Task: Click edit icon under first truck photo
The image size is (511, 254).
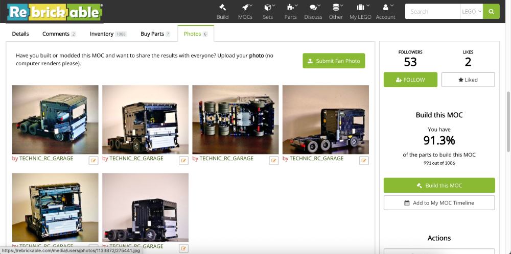Action: click(x=94, y=160)
